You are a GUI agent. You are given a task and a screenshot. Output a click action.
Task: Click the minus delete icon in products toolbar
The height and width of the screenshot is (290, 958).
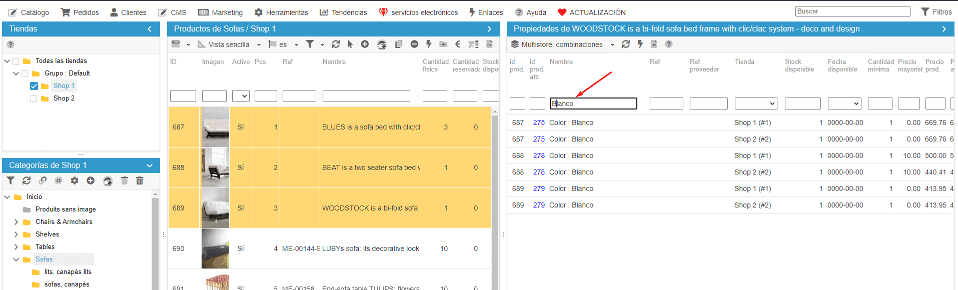414,44
